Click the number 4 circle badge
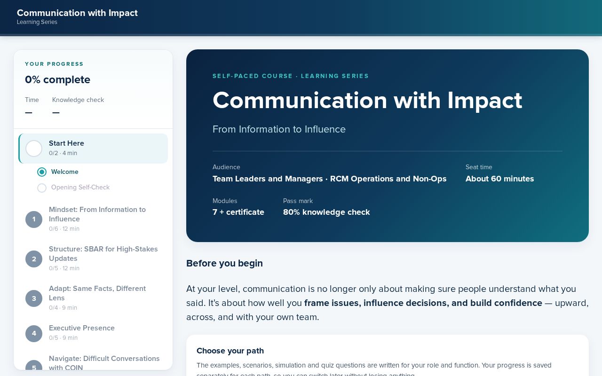 [x=34, y=333]
